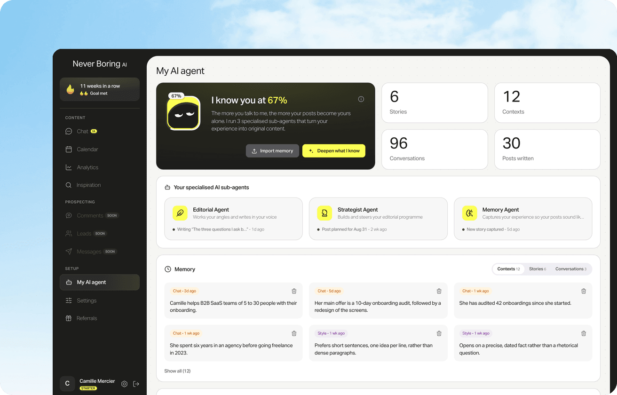Select the Contexts memory tab
The image size is (617, 395).
pos(508,269)
